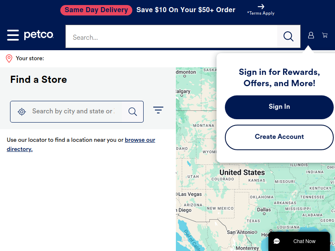Type in the main Search field
This screenshot has height=251, width=335.
pyautogui.click(x=172, y=37)
